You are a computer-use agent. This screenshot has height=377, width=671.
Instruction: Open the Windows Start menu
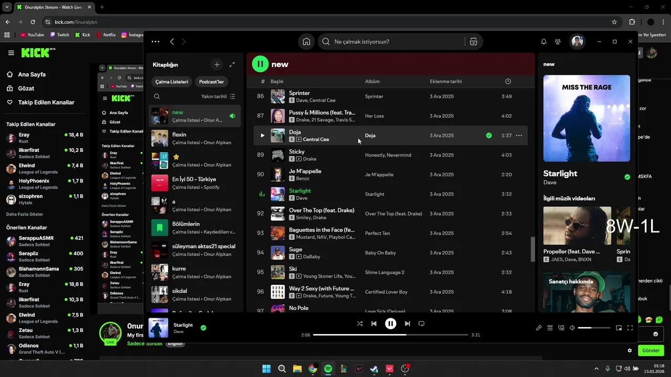point(266,369)
